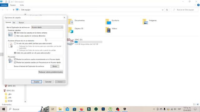Open the Objetos 3D folder
Image resolution: width=200 pixels, height=112 pixels.
pos(76,30)
